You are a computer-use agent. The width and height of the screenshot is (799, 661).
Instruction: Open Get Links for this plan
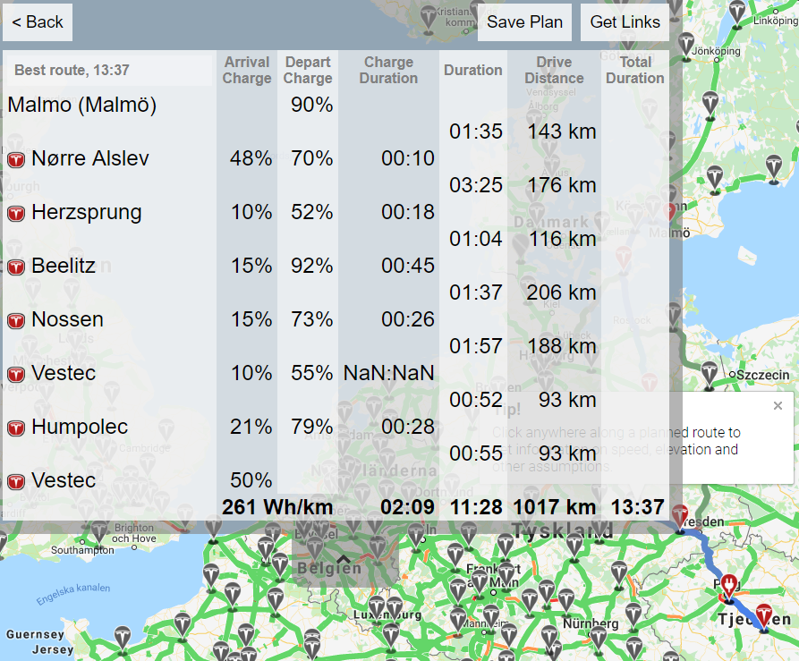(x=625, y=22)
